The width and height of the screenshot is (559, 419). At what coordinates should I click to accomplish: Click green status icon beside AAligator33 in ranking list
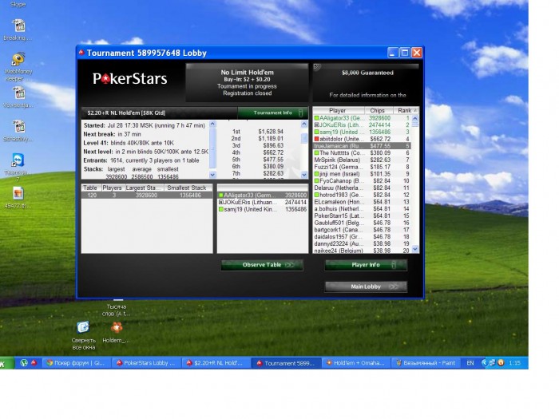click(x=316, y=118)
